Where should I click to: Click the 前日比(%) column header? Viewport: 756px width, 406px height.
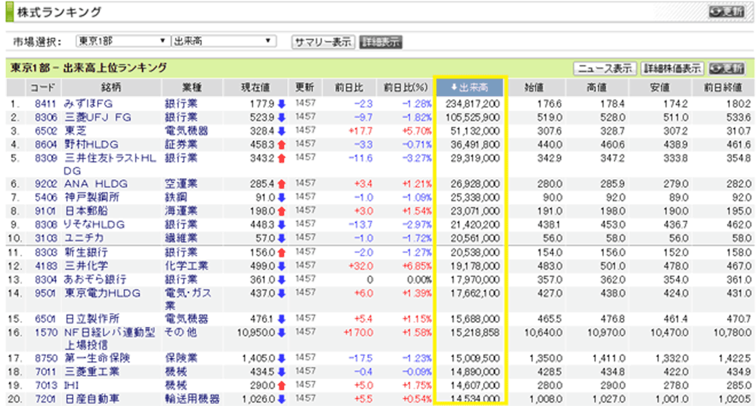(406, 87)
